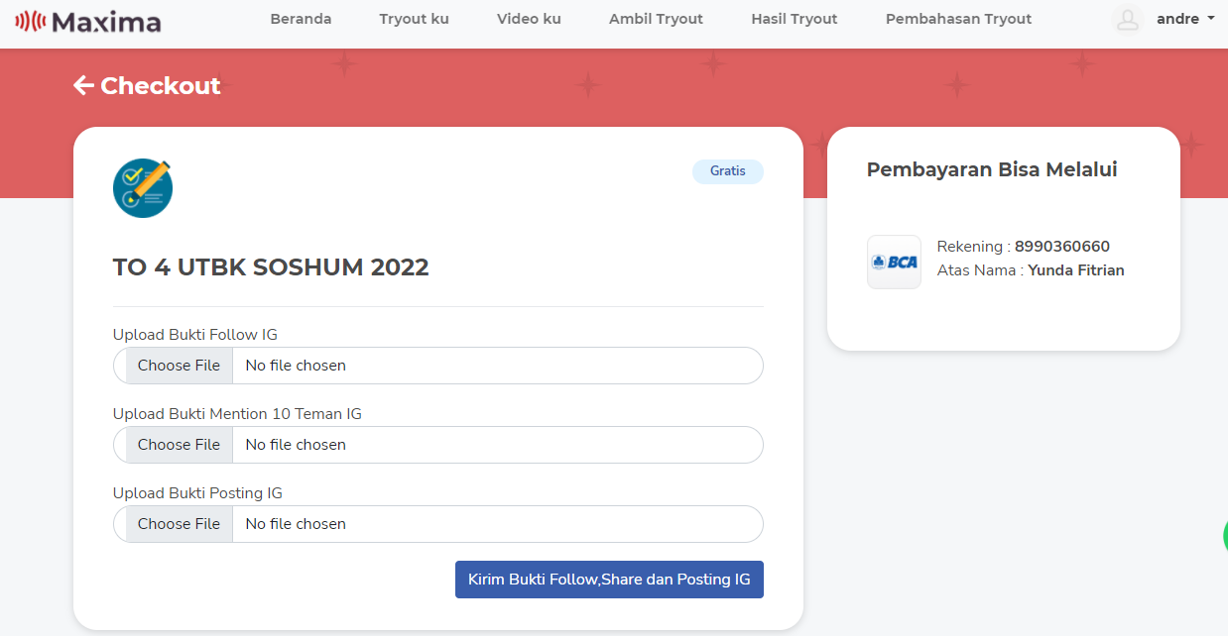
Task: Choose file for Bukti Follow IG
Action: coord(179,366)
